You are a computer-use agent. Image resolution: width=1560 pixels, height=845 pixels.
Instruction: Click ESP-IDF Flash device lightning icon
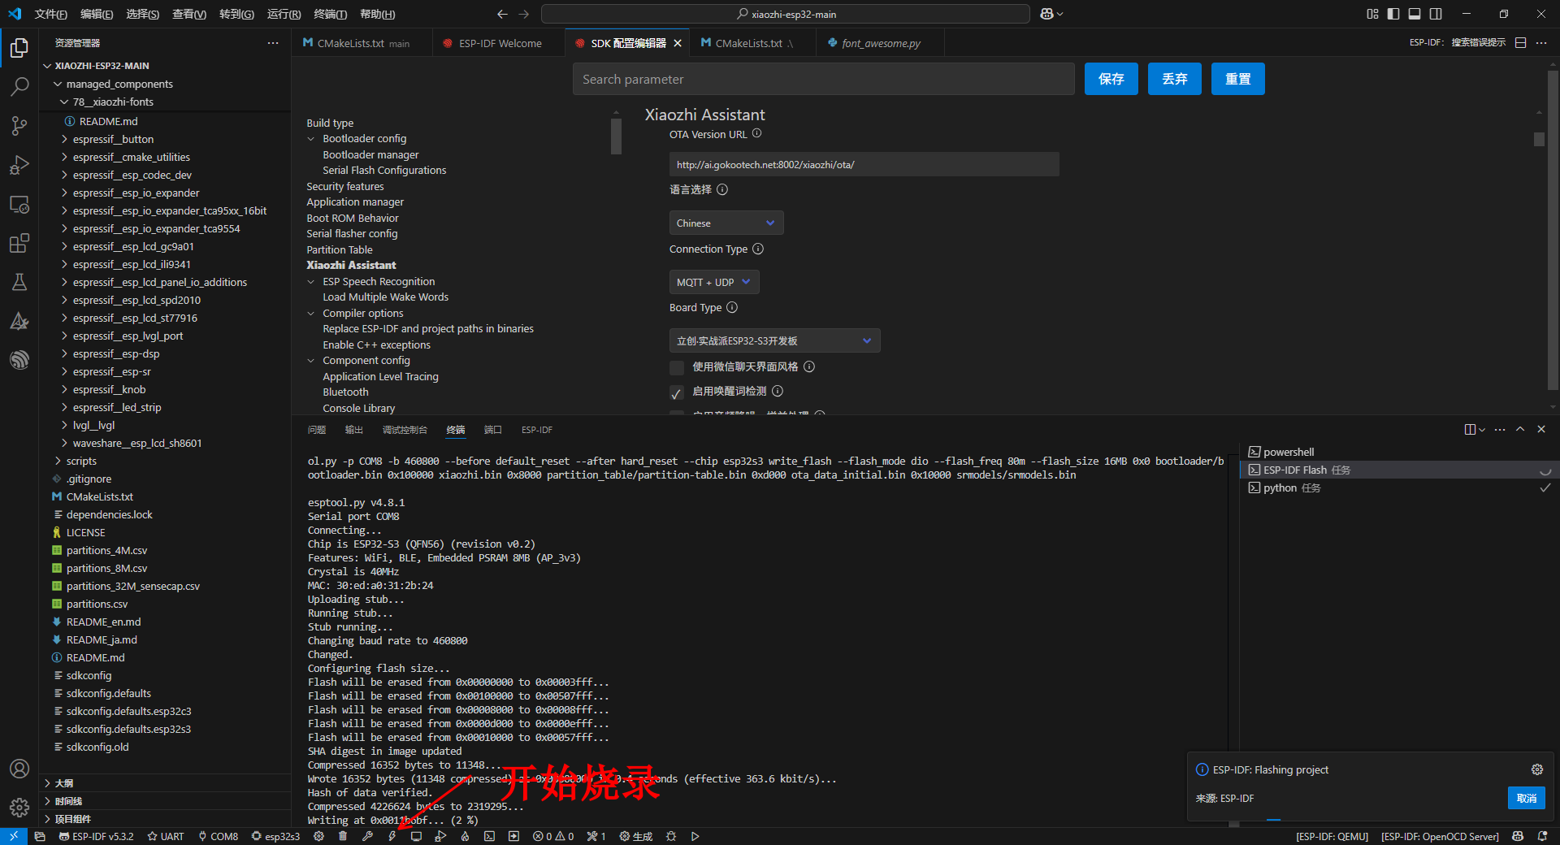(x=392, y=836)
